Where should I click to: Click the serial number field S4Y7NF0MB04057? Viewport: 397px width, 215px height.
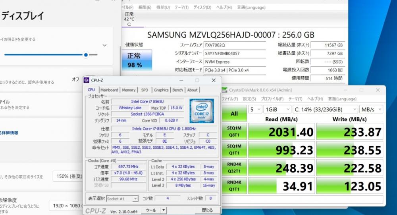[x=235, y=53]
